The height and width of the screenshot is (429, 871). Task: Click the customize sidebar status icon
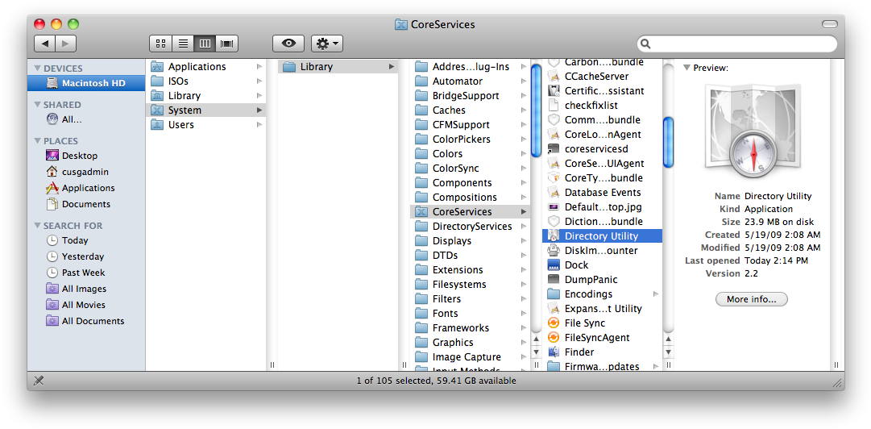click(39, 381)
